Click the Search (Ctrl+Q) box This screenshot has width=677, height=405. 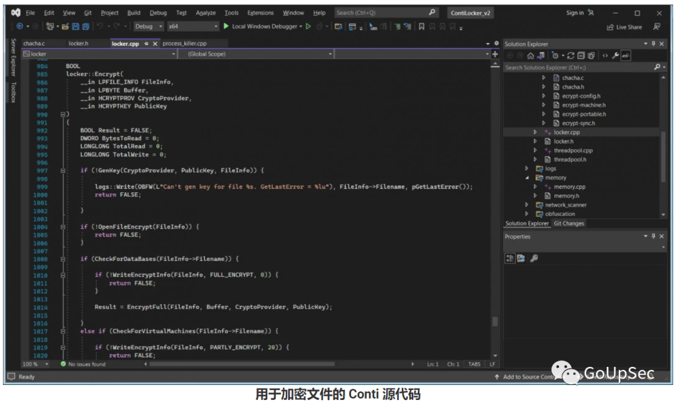(x=386, y=13)
